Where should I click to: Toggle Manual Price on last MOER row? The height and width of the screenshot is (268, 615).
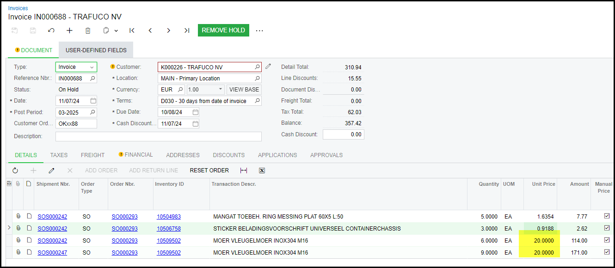click(x=607, y=252)
